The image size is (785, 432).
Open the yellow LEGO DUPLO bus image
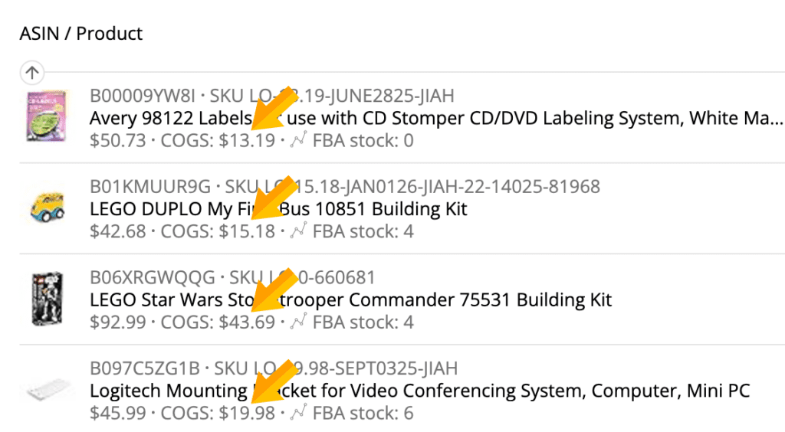(48, 207)
